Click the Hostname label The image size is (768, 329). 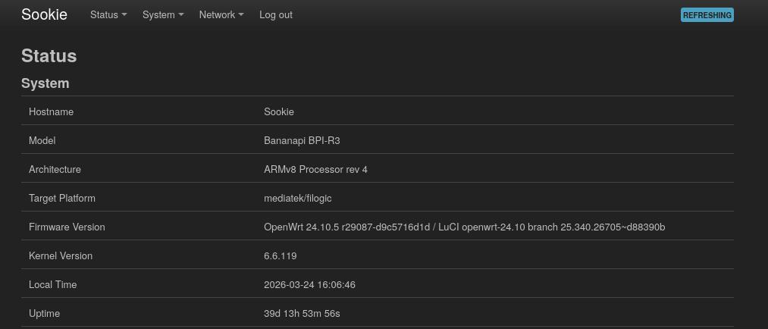[x=51, y=111]
